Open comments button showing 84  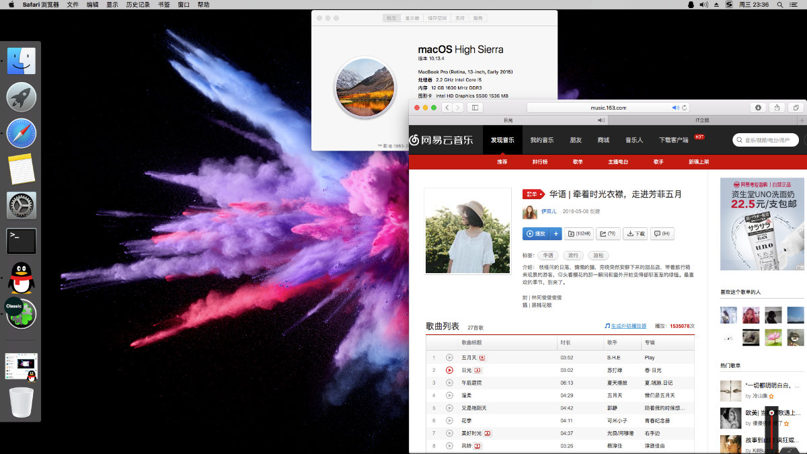(662, 233)
